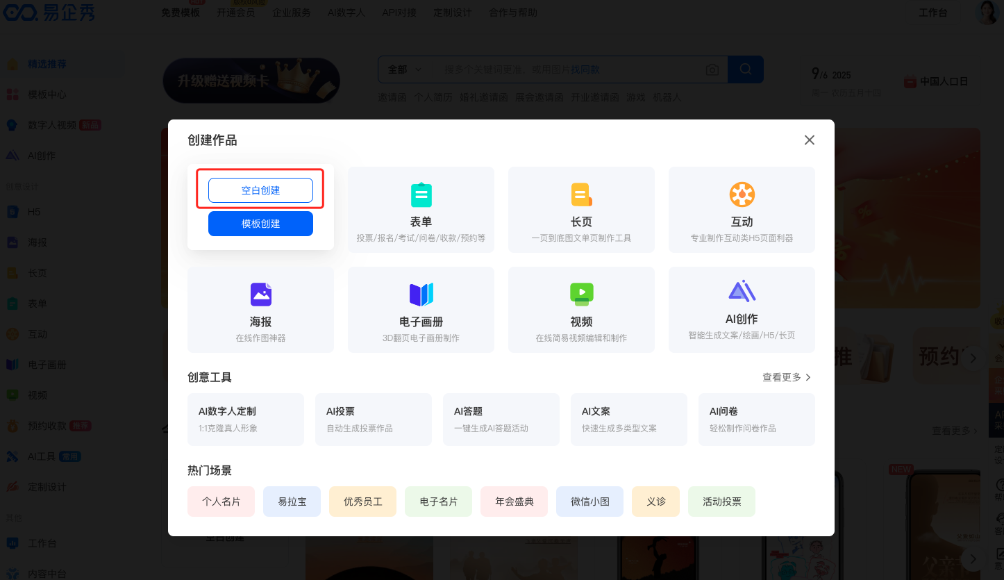Click the AI创作 icon in dialog
The height and width of the screenshot is (580, 1004).
(x=742, y=292)
